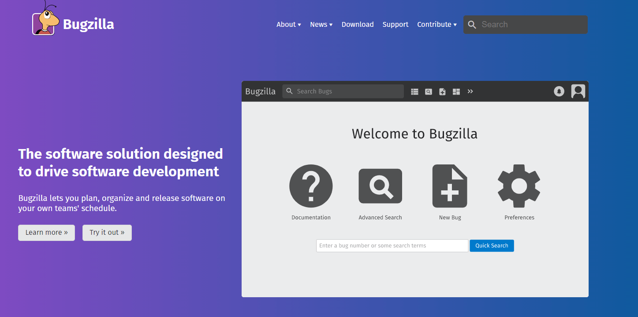Screen dimensions: 638x317
Task: Expand the Contribute menu
Action: click(x=437, y=25)
